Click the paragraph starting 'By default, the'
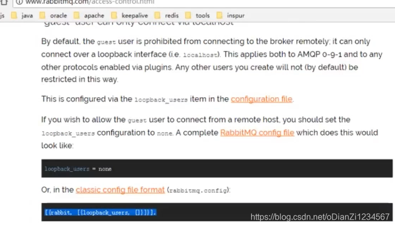 212,60
